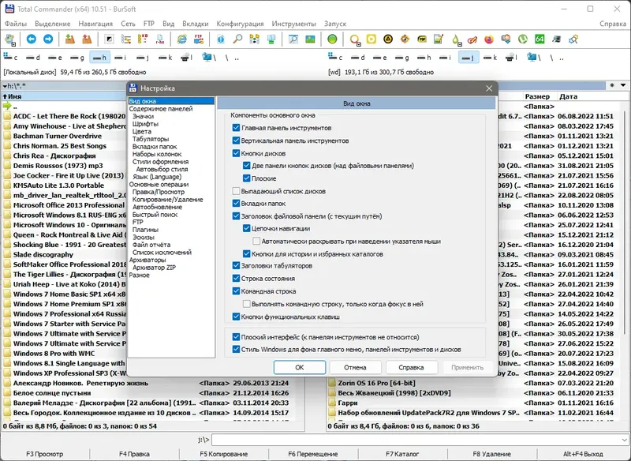Viewport: 631px width, 461px height.
Task: Click the blue back arrow in toolbar
Action: coord(32,39)
